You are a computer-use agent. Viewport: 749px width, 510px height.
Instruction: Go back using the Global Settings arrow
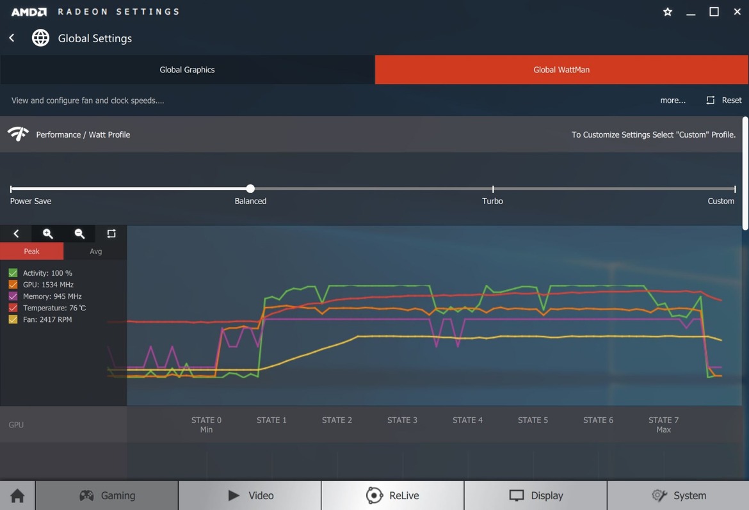(x=12, y=38)
